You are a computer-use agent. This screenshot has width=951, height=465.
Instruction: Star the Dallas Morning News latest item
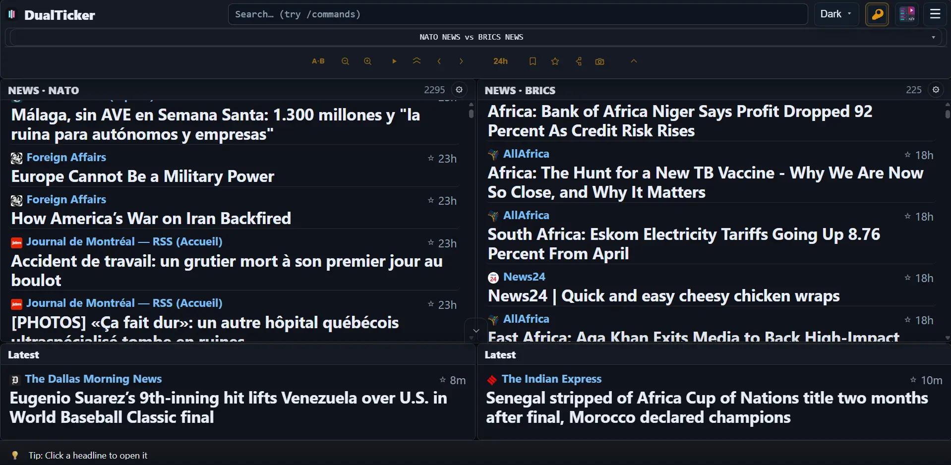pos(442,380)
